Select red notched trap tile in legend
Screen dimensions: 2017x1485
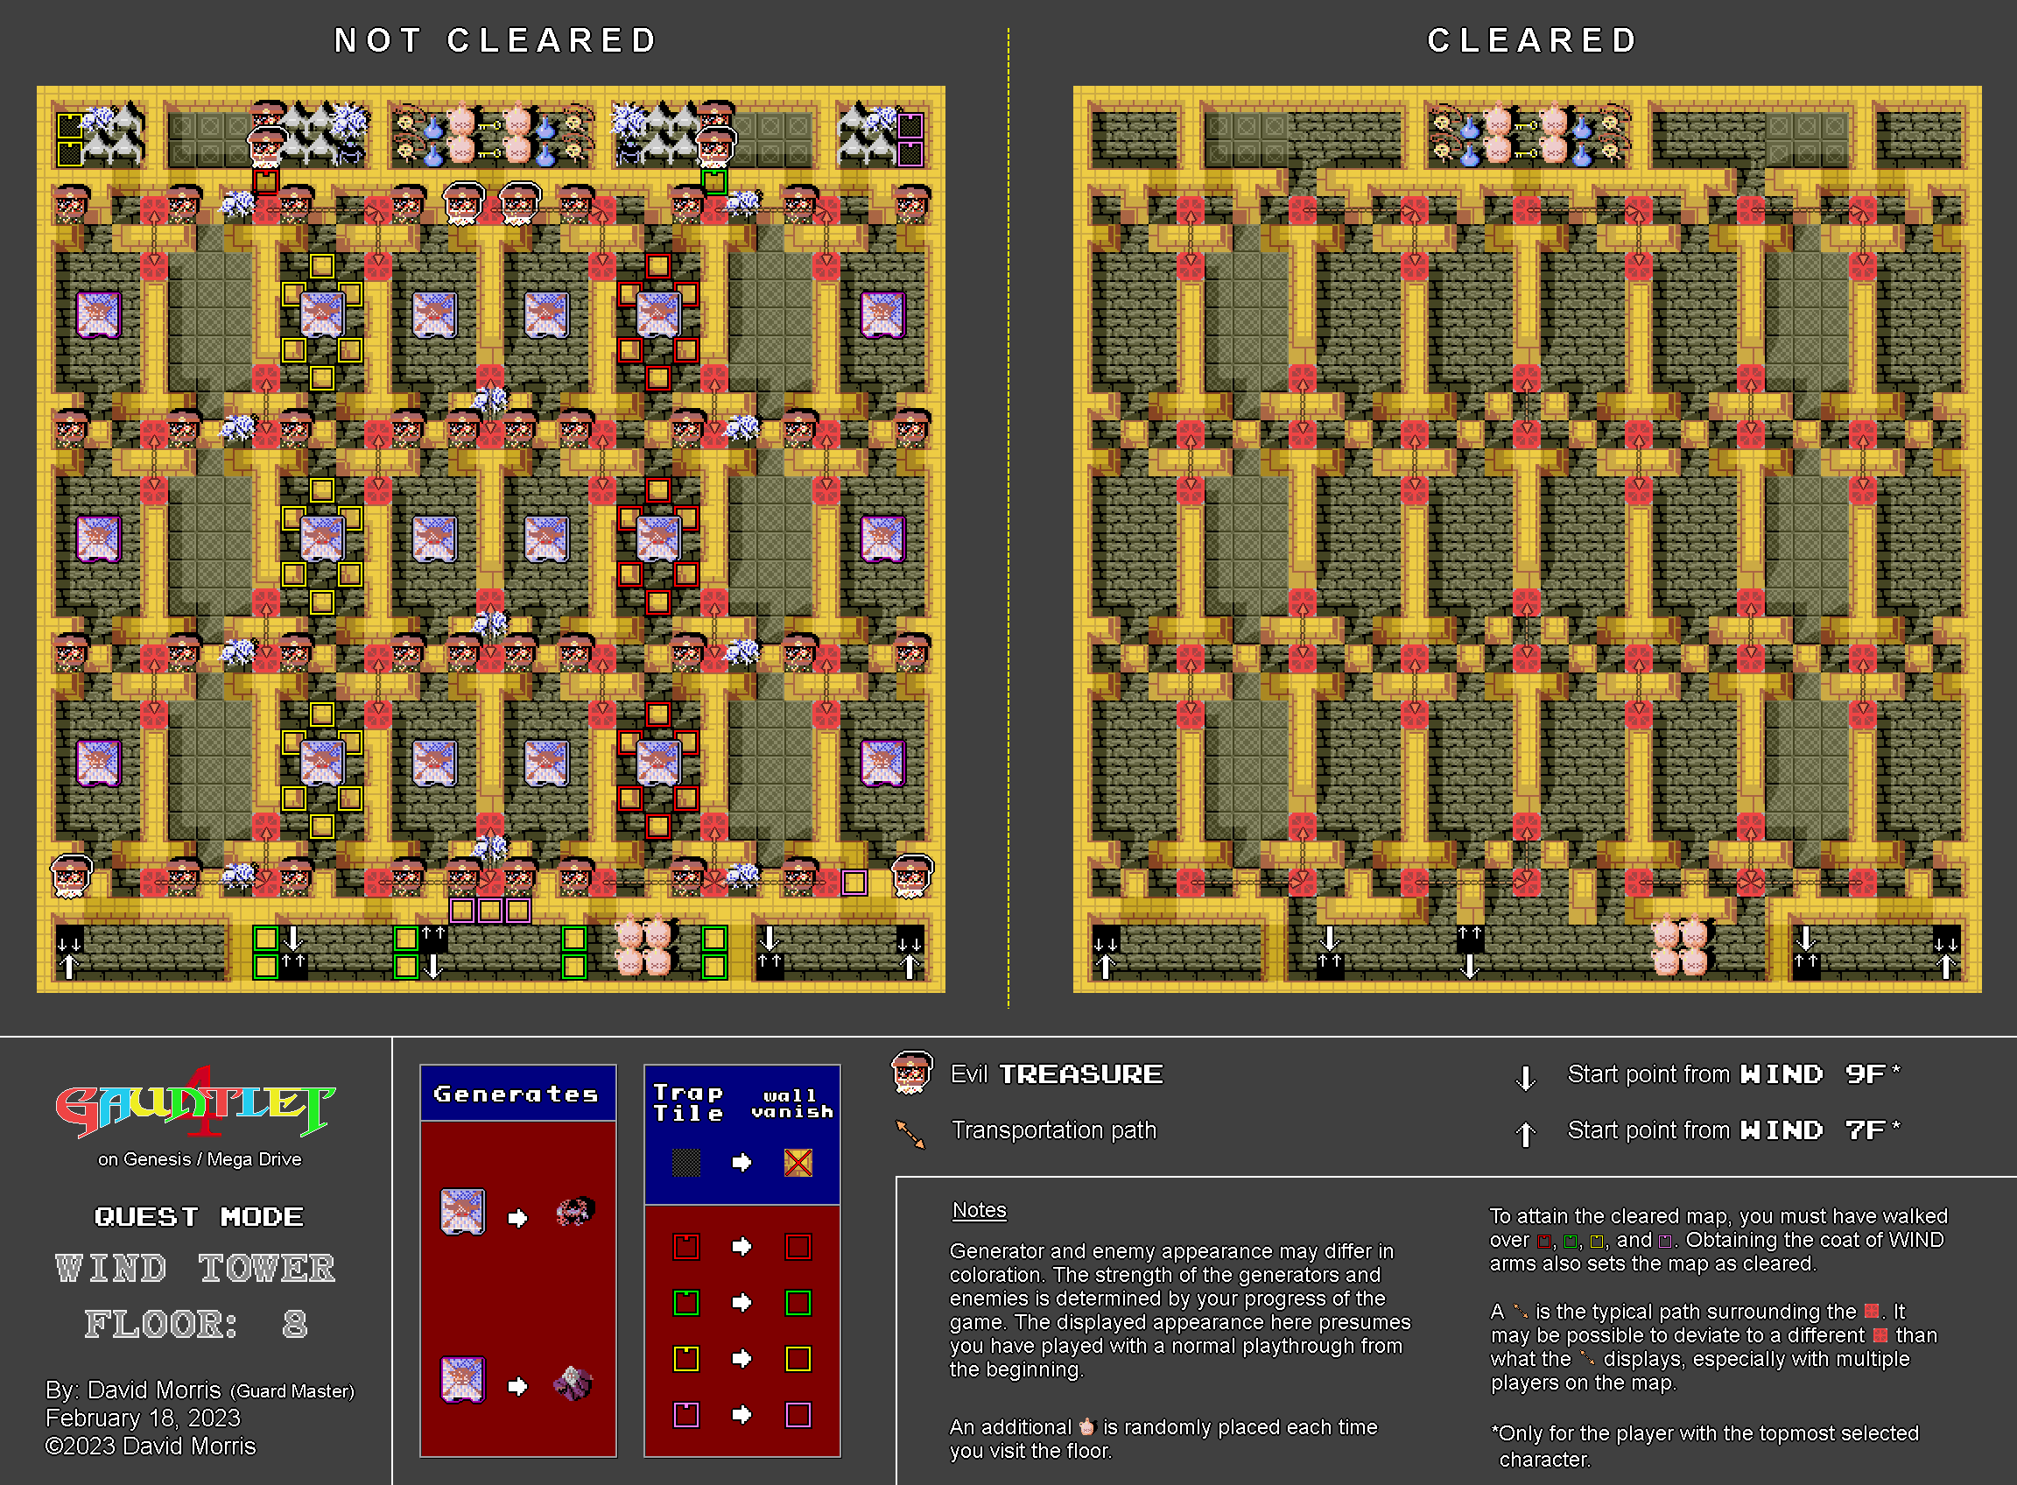(685, 1247)
